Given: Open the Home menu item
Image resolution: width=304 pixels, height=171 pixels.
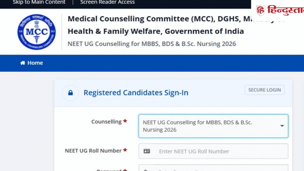Looking at the screenshot, I should point(31,63).
